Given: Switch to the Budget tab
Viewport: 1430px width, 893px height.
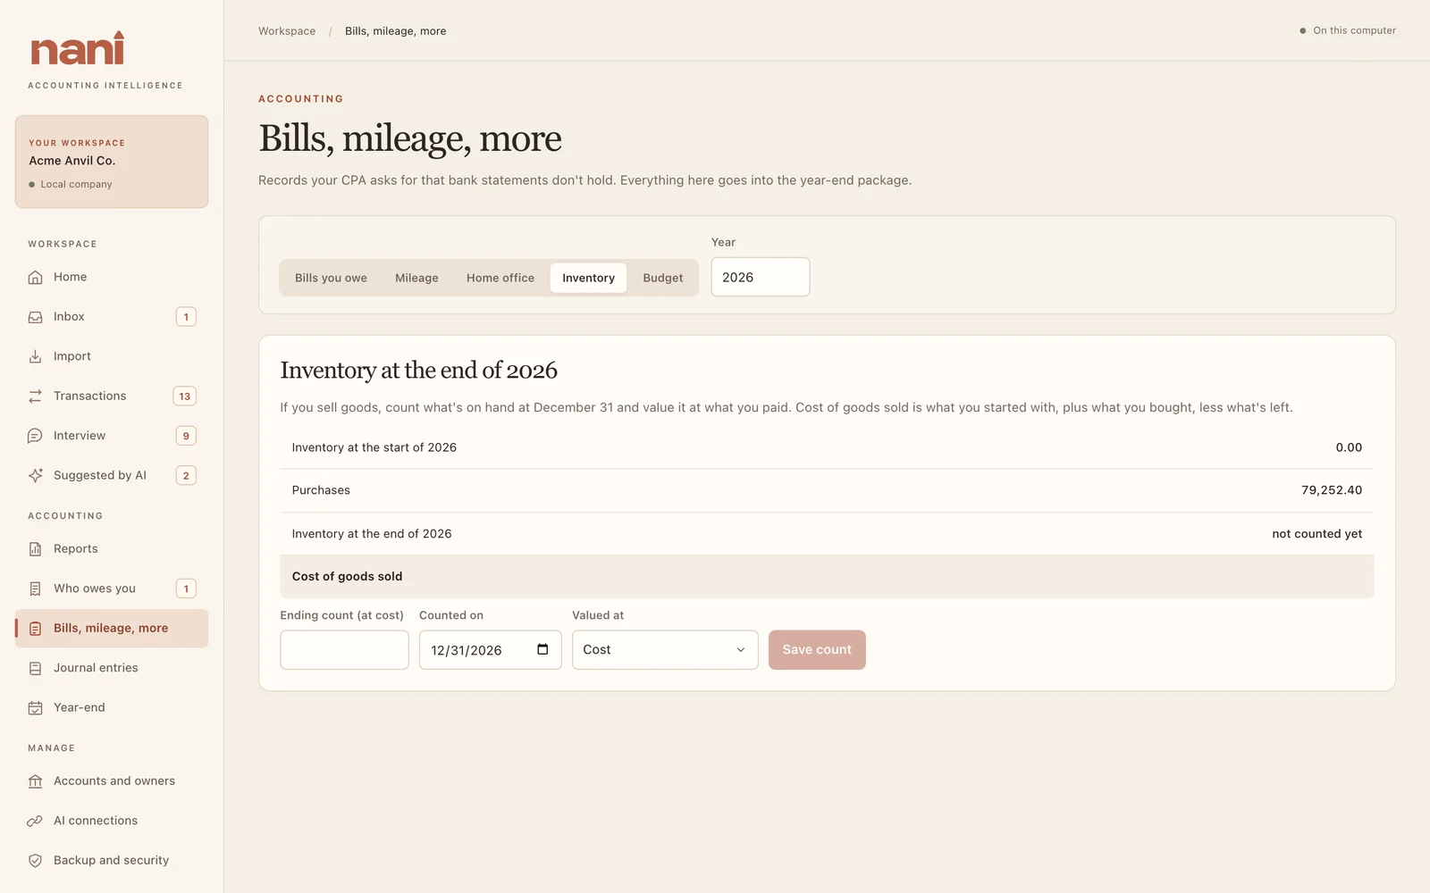Looking at the screenshot, I should click(x=662, y=278).
